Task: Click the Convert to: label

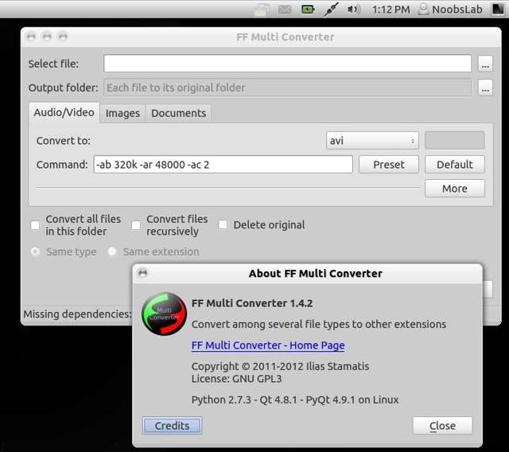Action: [64, 141]
